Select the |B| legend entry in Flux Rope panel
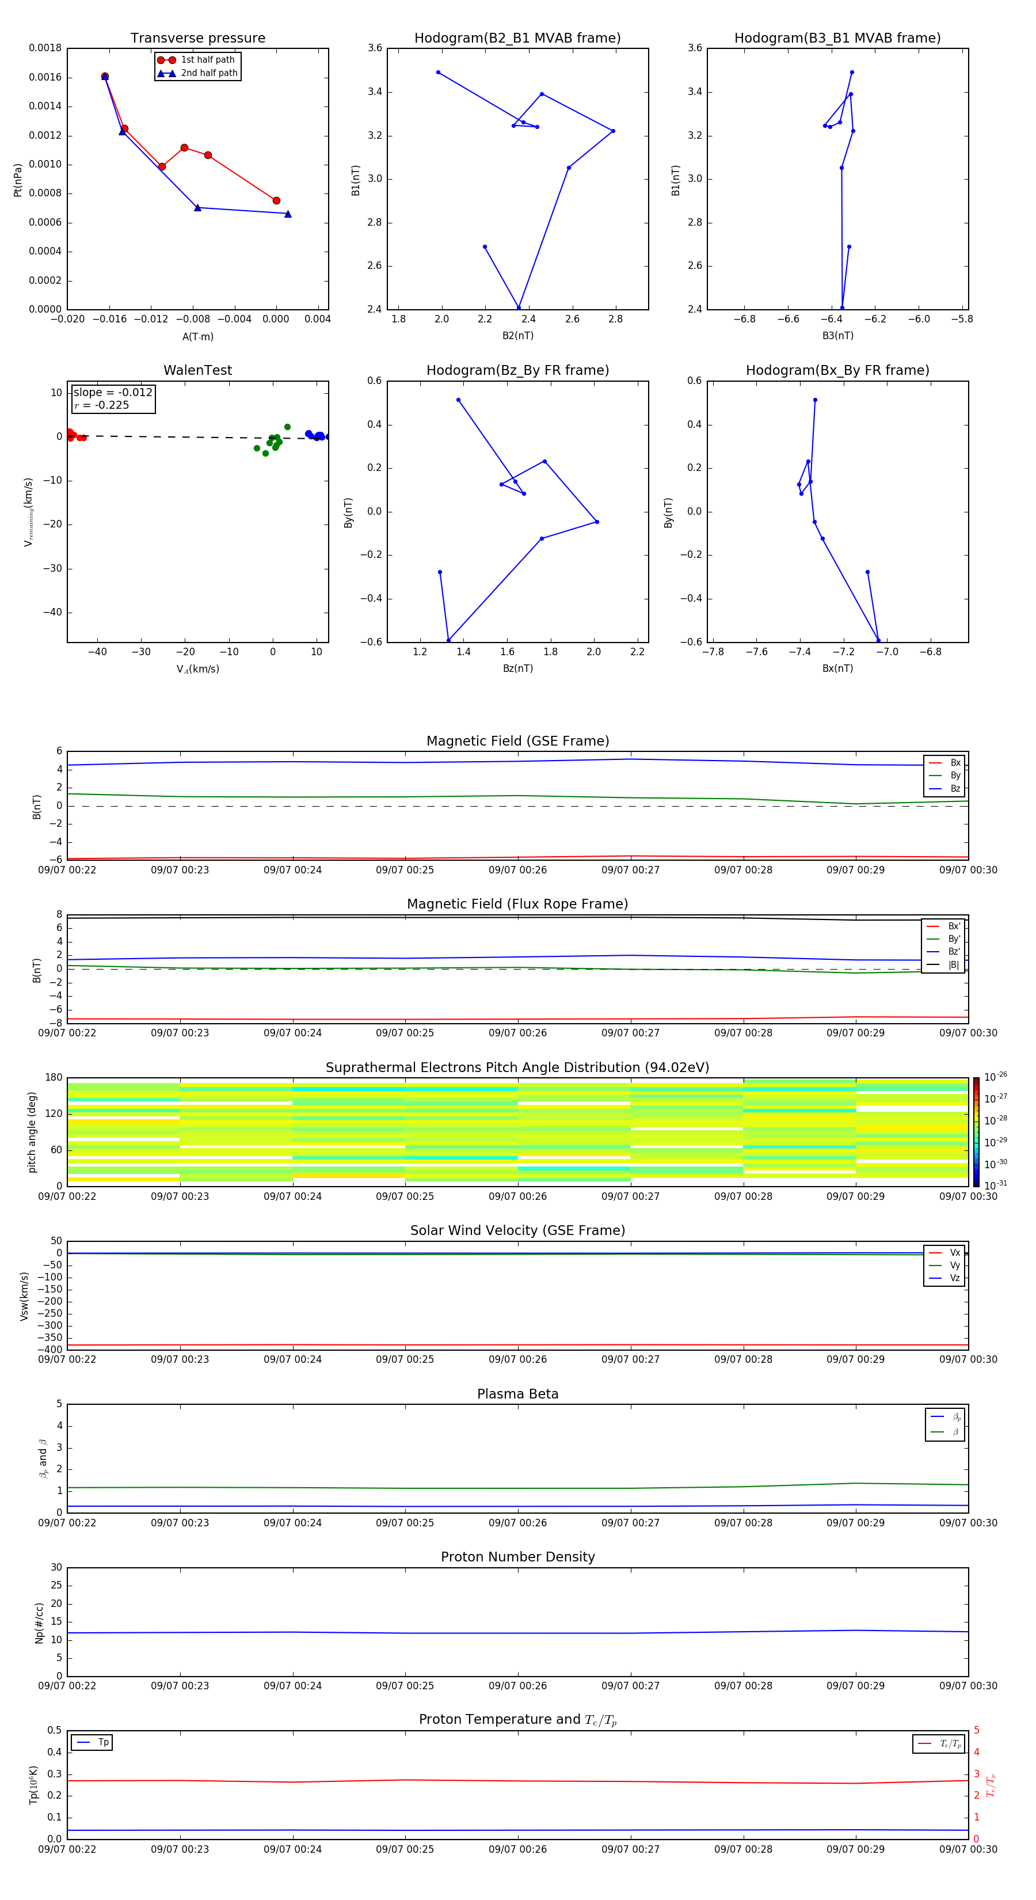The height and width of the screenshot is (1900, 1036). [943, 965]
